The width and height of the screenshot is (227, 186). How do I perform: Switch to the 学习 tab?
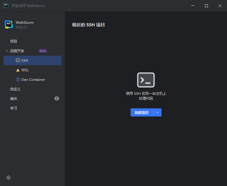(x=14, y=108)
